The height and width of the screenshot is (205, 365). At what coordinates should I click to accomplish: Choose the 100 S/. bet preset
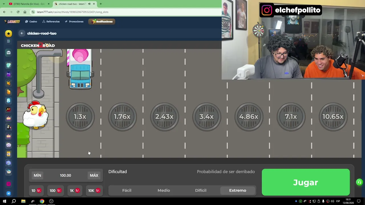56,190
